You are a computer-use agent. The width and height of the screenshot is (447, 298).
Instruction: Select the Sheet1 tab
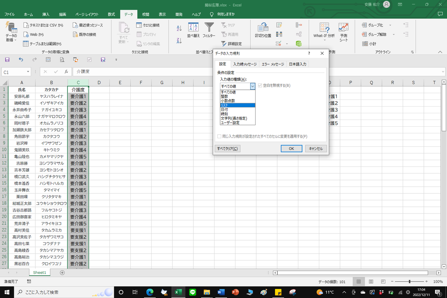39,273
